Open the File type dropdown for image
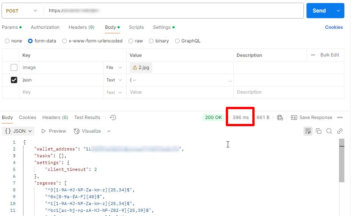355x216 pixels. [114, 67]
